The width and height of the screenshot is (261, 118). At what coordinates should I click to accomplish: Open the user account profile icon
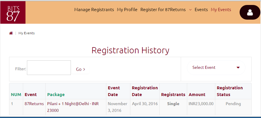pyautogui.click(x=250, y=13)
